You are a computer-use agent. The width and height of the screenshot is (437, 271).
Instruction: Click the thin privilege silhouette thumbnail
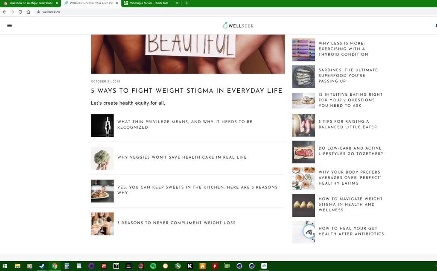[102, 126]
